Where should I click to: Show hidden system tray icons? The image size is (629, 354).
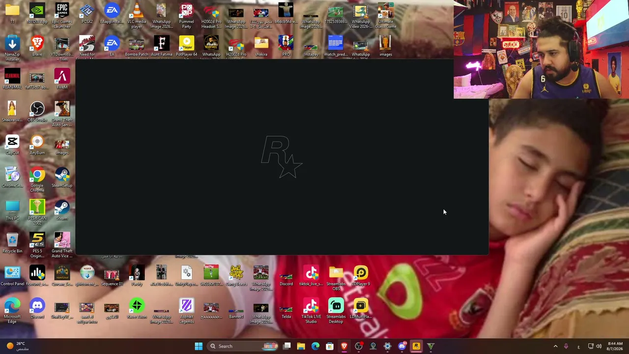(556, 346)
